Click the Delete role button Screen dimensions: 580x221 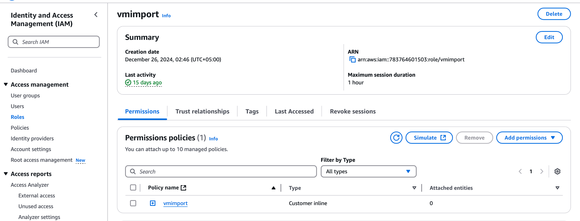(554, 14)
